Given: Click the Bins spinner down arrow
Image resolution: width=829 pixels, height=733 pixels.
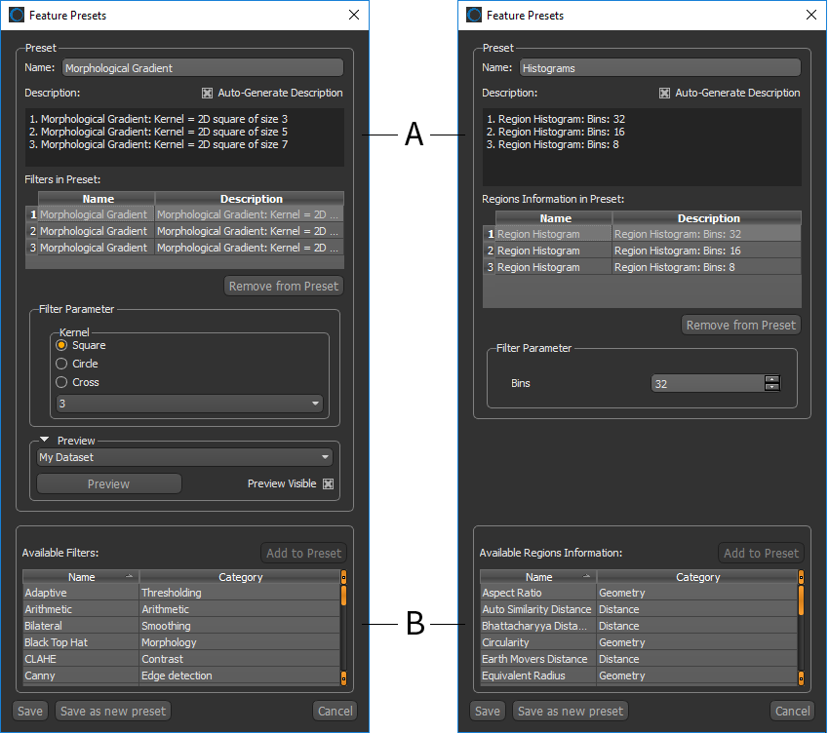Looking at the screenshot, I should (x=772, y=388).
